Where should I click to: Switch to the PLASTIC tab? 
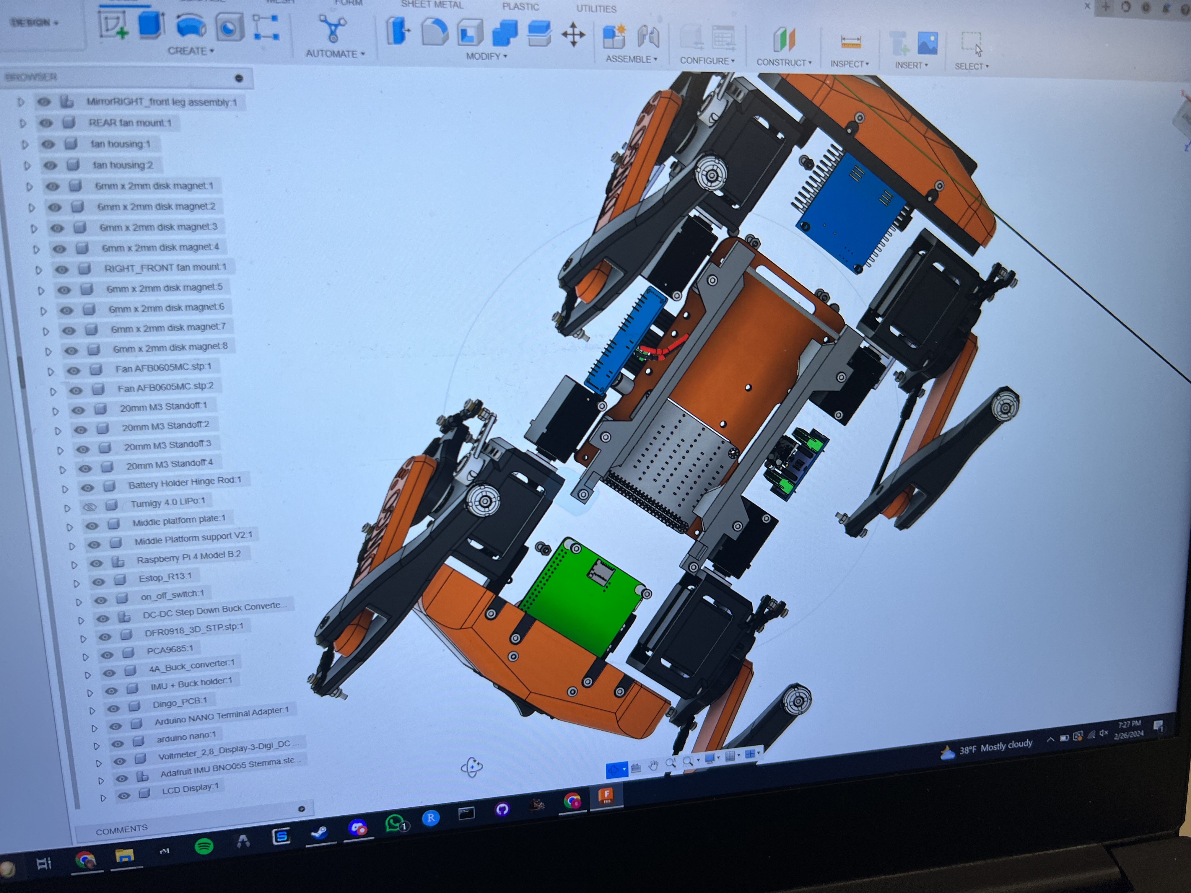click(x=520, y=7)
